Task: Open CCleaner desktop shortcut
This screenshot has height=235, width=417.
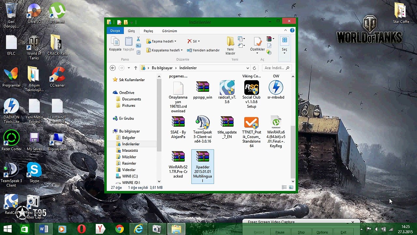Action: (x=57, y=77)
